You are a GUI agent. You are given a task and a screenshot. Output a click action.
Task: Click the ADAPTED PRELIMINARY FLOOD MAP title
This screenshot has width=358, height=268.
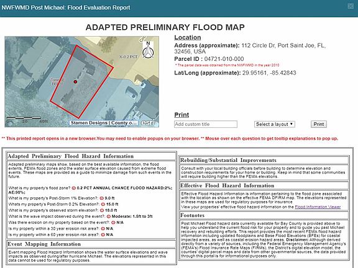tap(165, 27)
